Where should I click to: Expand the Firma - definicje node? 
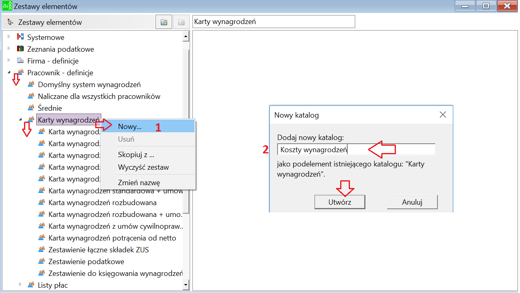9,61
